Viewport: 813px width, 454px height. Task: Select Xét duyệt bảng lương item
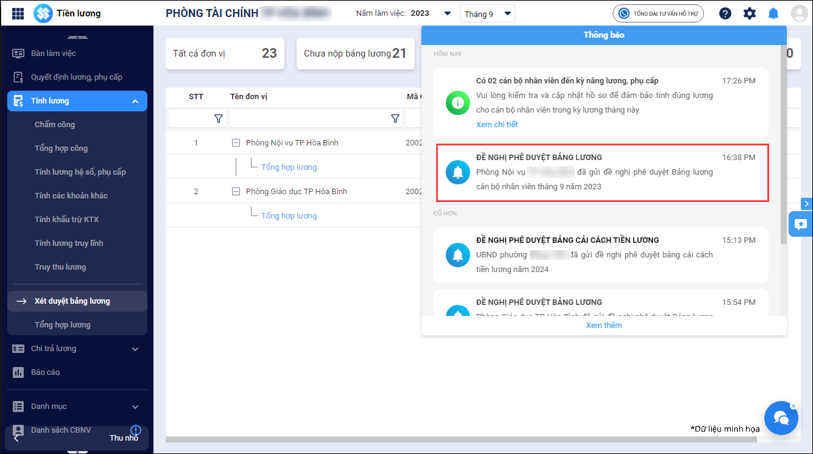[x=77, y=301]
